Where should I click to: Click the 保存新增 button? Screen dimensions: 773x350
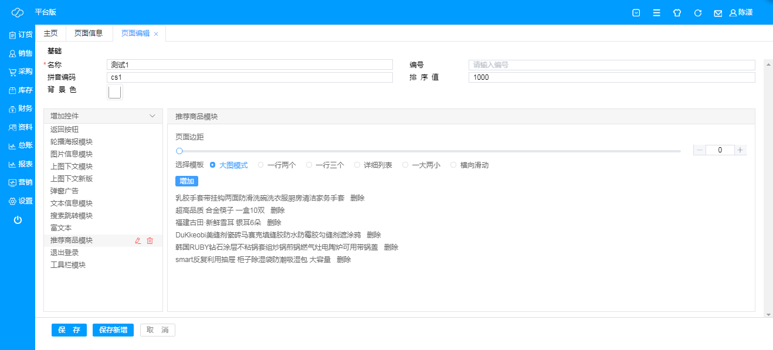coord(113,330)
